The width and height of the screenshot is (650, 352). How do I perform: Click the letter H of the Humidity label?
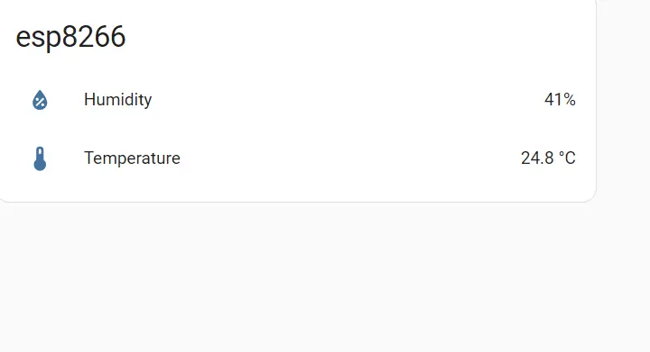click(x=89, y=99)
